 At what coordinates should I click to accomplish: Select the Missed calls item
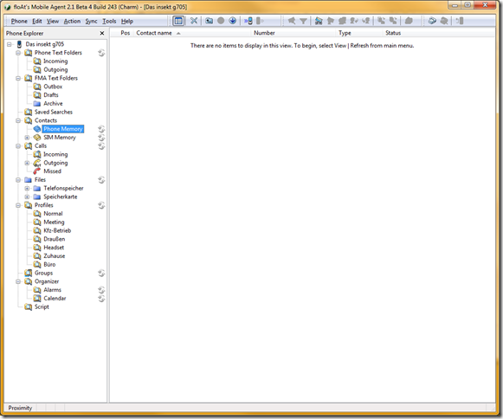point(52,171)
